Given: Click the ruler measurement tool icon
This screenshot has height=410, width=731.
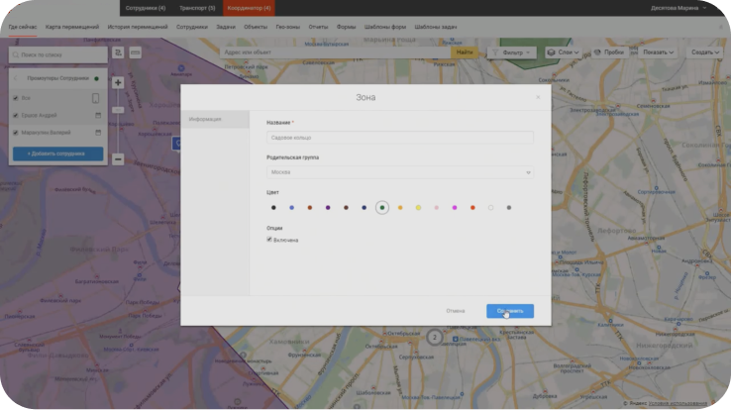Looking at the screenshot, I should coord(135,51).
